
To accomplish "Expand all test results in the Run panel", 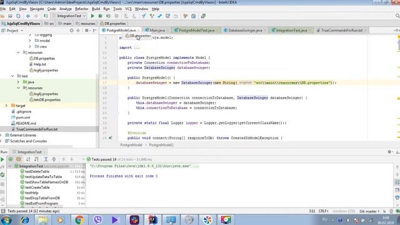I will click(x=46, y=159).
